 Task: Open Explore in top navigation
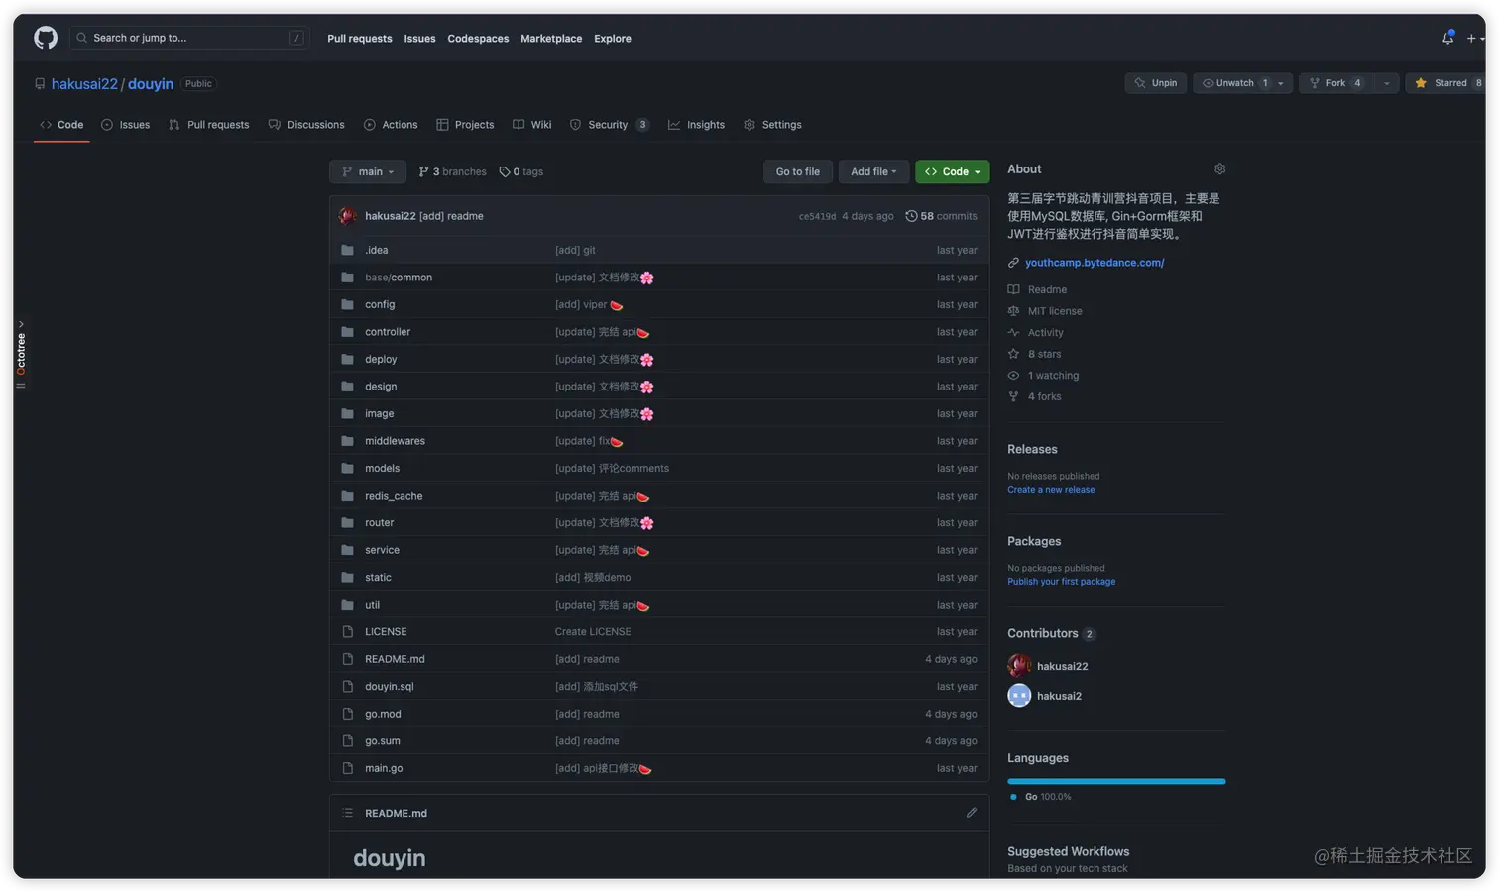(613, 39)
